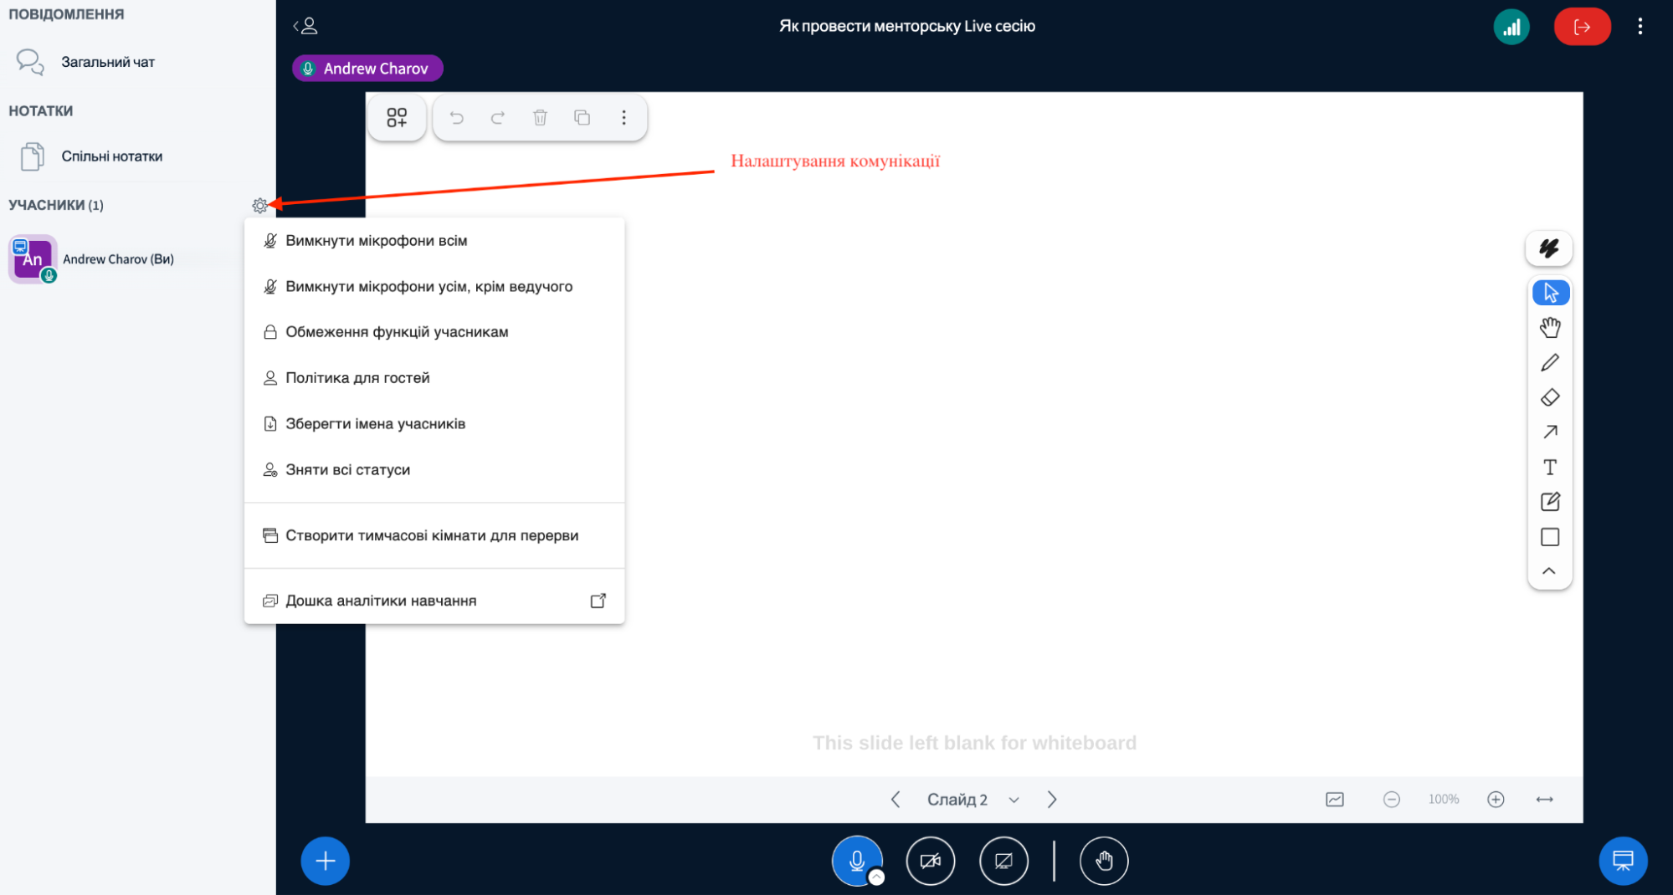Mute the microphone button
1673x895 pixels.
coord(856,861)
